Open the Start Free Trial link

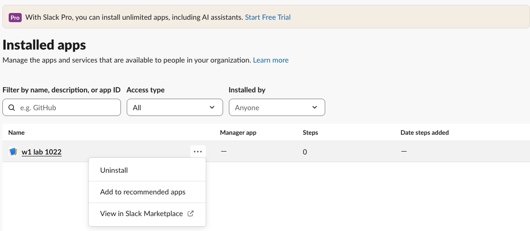click(268, 17)
